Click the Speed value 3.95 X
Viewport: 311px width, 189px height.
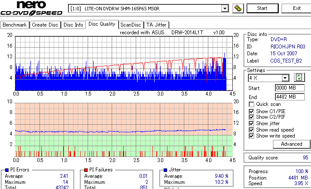[301, 183]
